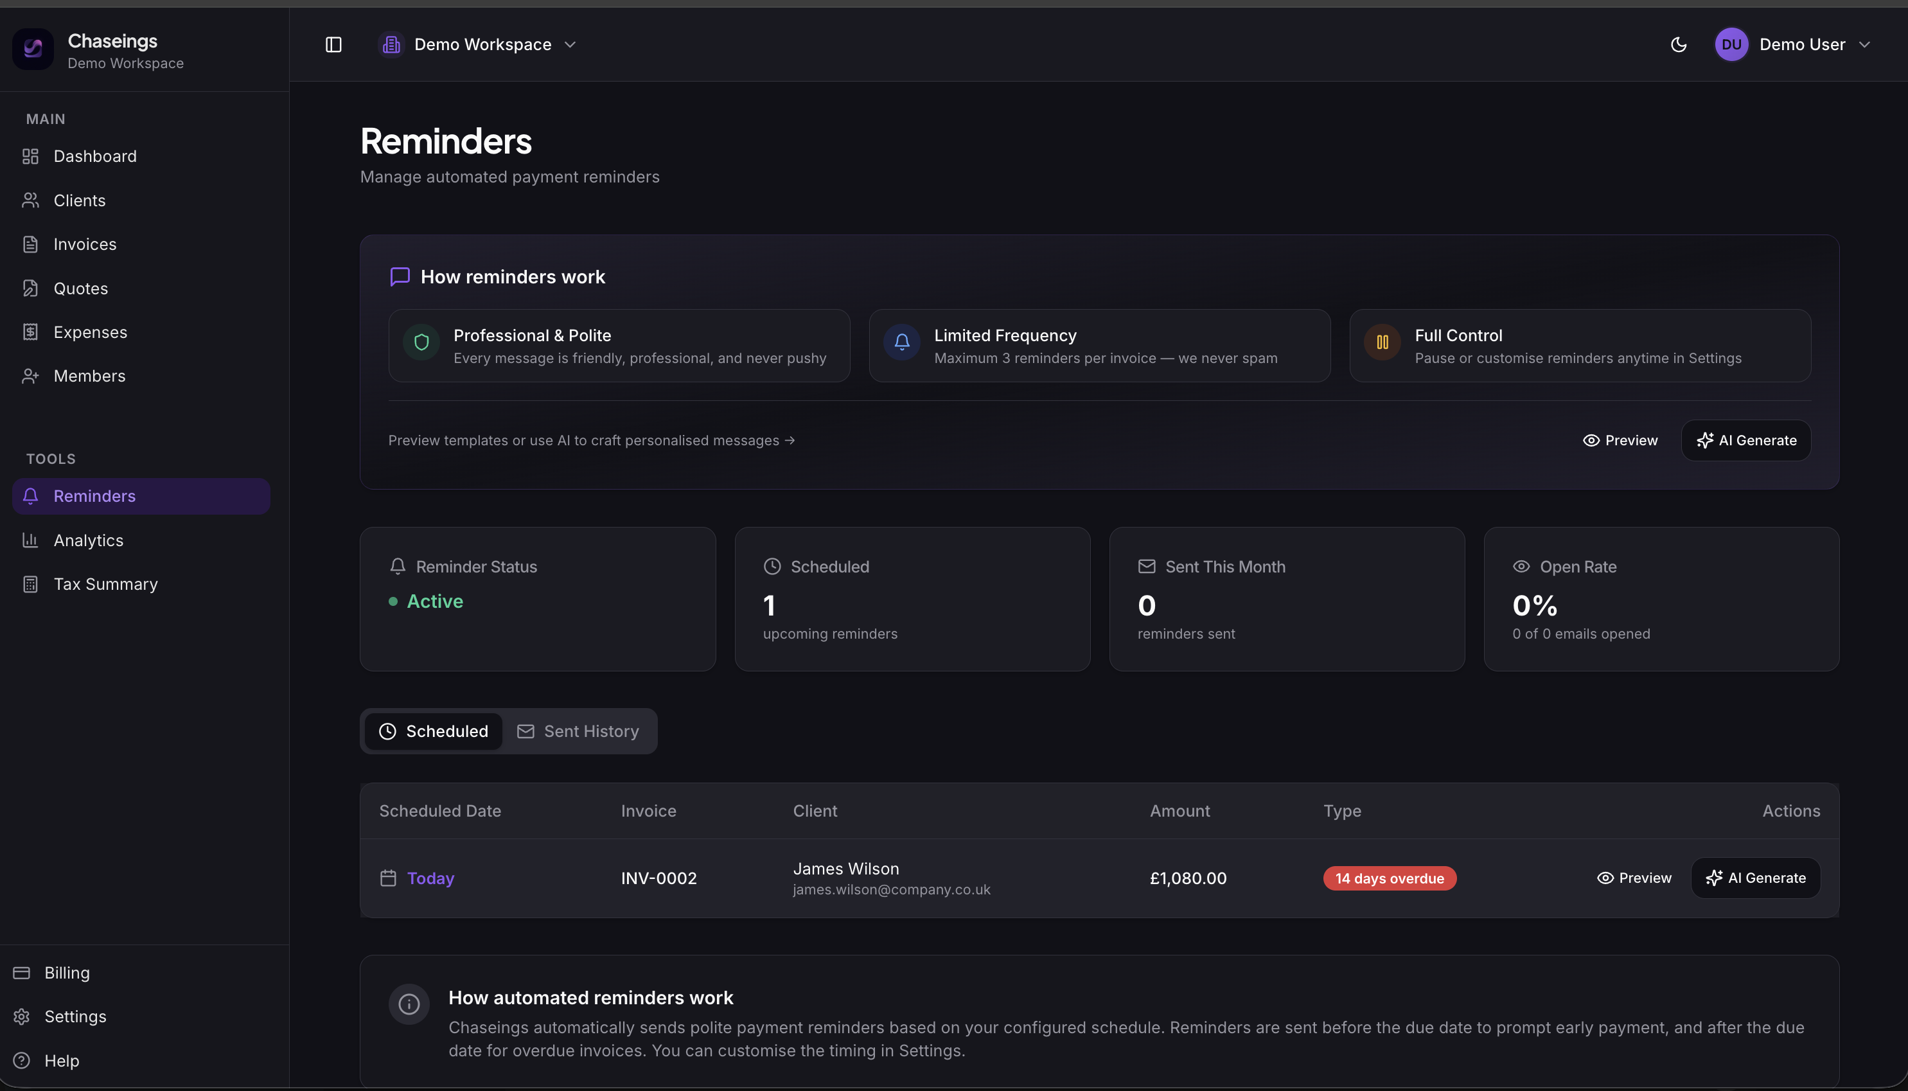Navigate to Expenses
The width and height of the screenshot is (1908, 1091).
[x=91, y=333]
